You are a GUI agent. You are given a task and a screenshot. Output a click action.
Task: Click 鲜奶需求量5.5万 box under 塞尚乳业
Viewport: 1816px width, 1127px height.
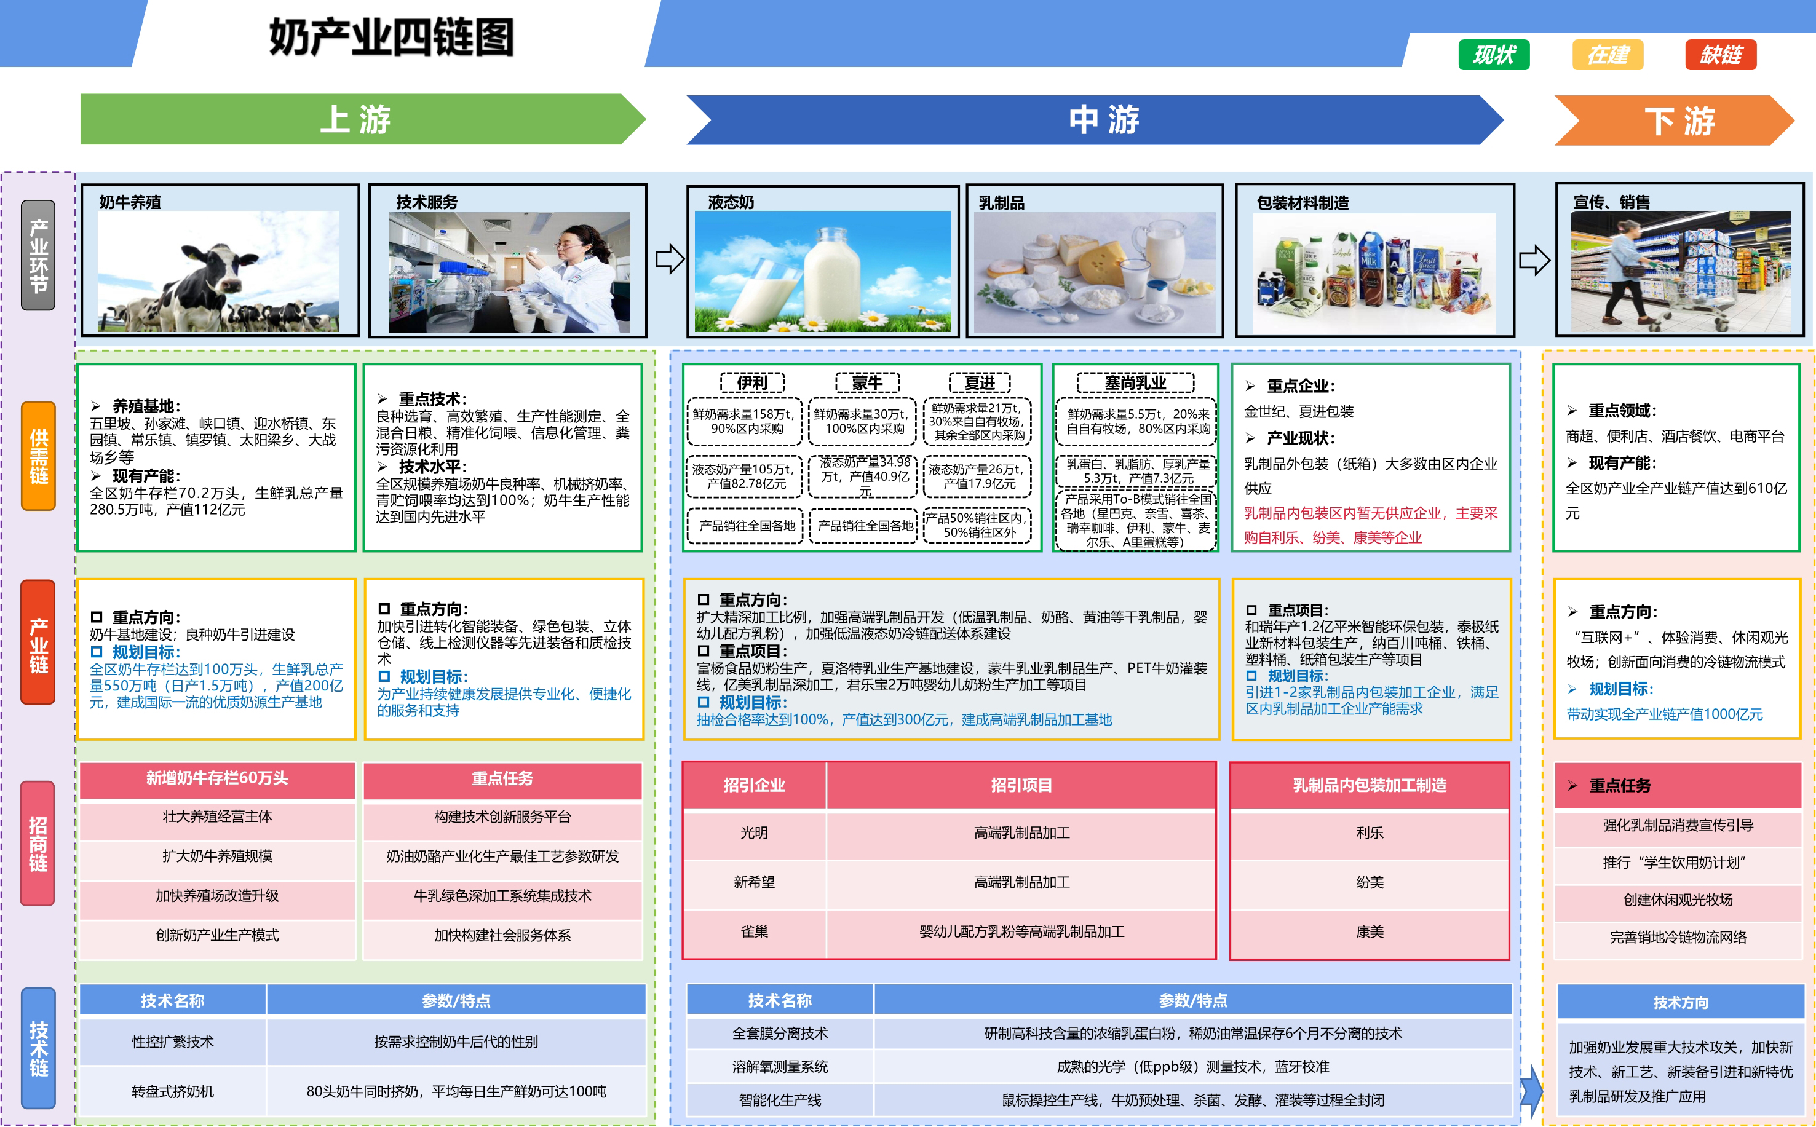[1136, 421]
